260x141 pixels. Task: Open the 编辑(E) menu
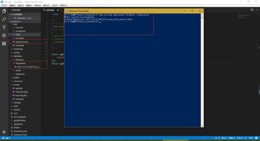[x=12, y=5]
